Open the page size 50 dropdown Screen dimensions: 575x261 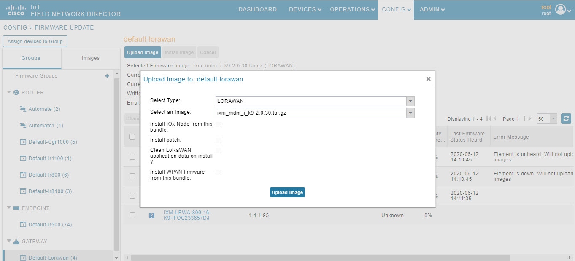(x=553, y=119)
